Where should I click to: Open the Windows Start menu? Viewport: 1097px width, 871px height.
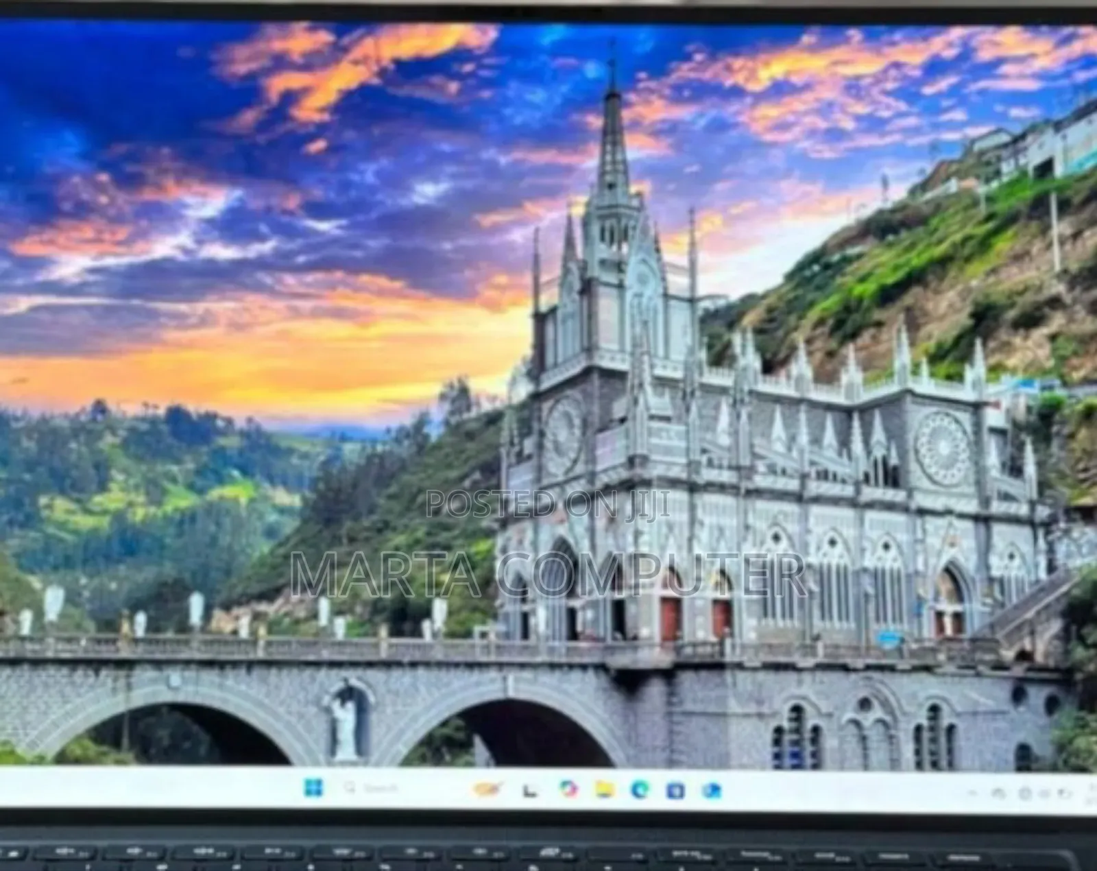click(x=313, y=788)
